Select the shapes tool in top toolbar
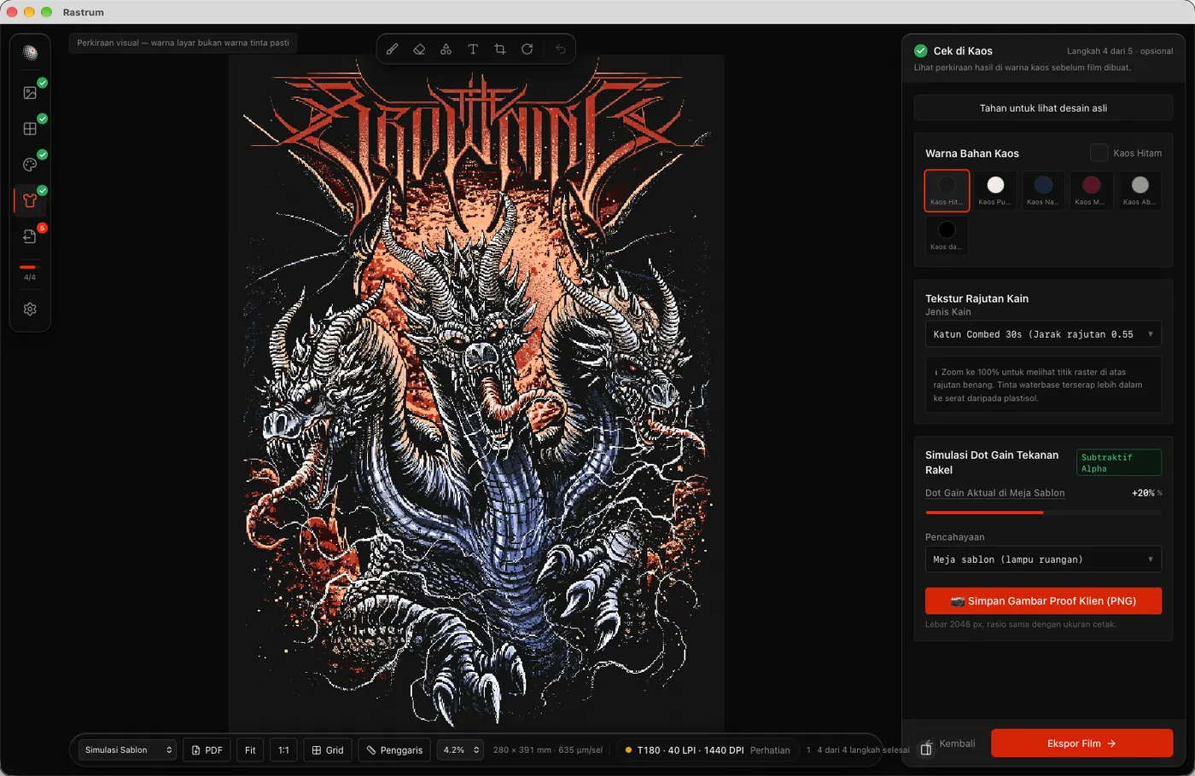1195x776 pixels. pyautogui.click(x=446, y=49)
